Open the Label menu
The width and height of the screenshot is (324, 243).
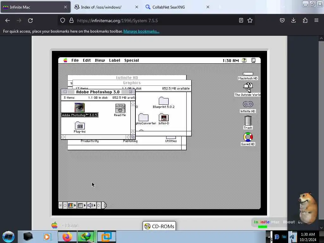pyautogui.click(x=115, y=60)
